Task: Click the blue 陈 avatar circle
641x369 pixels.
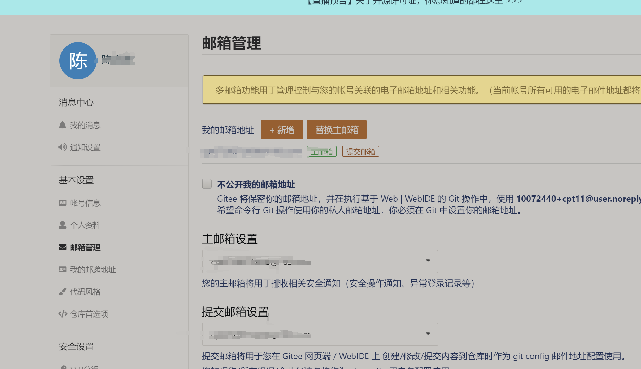Action: 78,61
